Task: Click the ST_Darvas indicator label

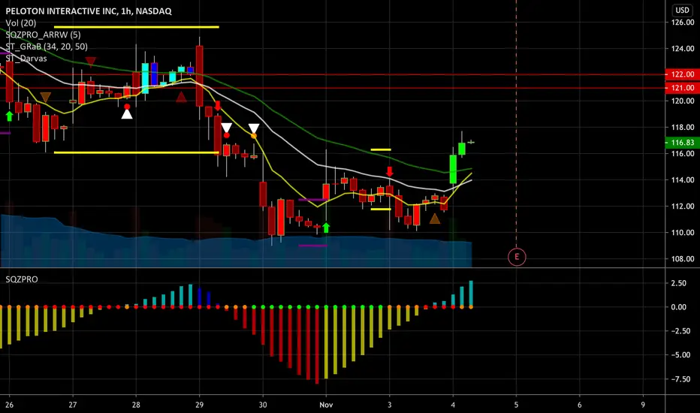Action: (26, 58)
